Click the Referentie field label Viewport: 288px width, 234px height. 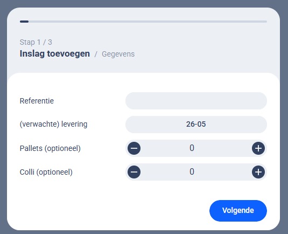coord(37,101)
